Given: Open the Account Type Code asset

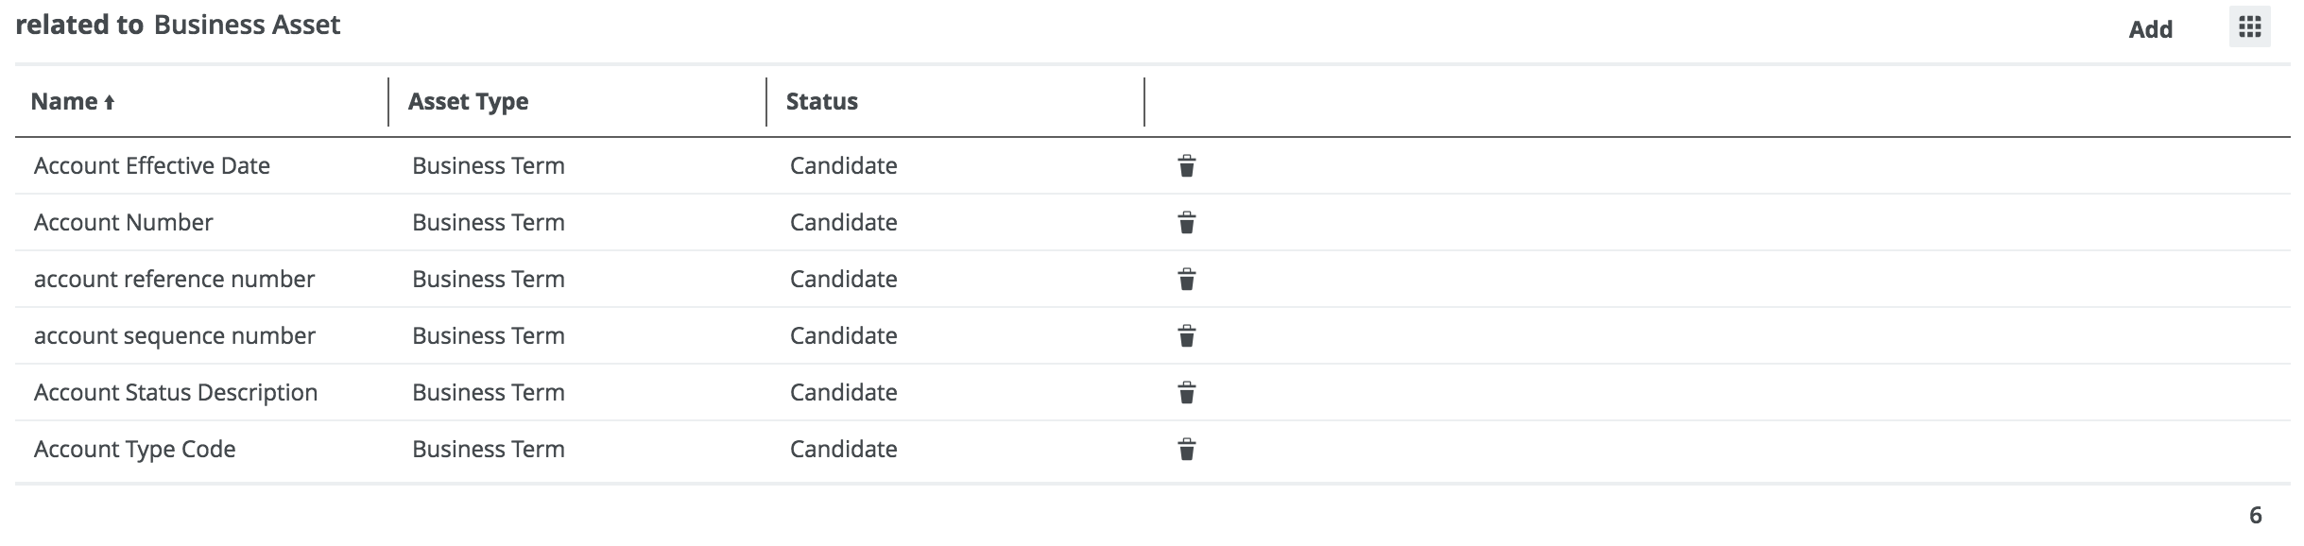Looking at the screenshot, I should pyautogui.click(x=135, y=449).
